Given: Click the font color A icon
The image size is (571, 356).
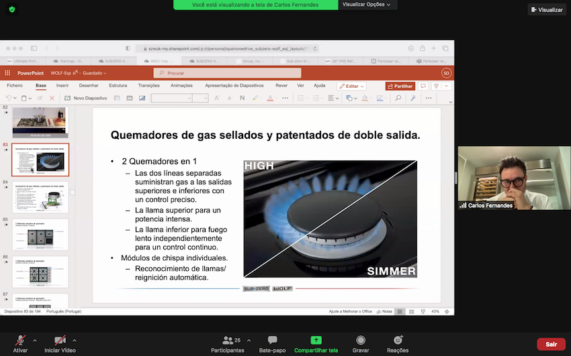Looking at the screenshot, I should click(x=270, y=98).
